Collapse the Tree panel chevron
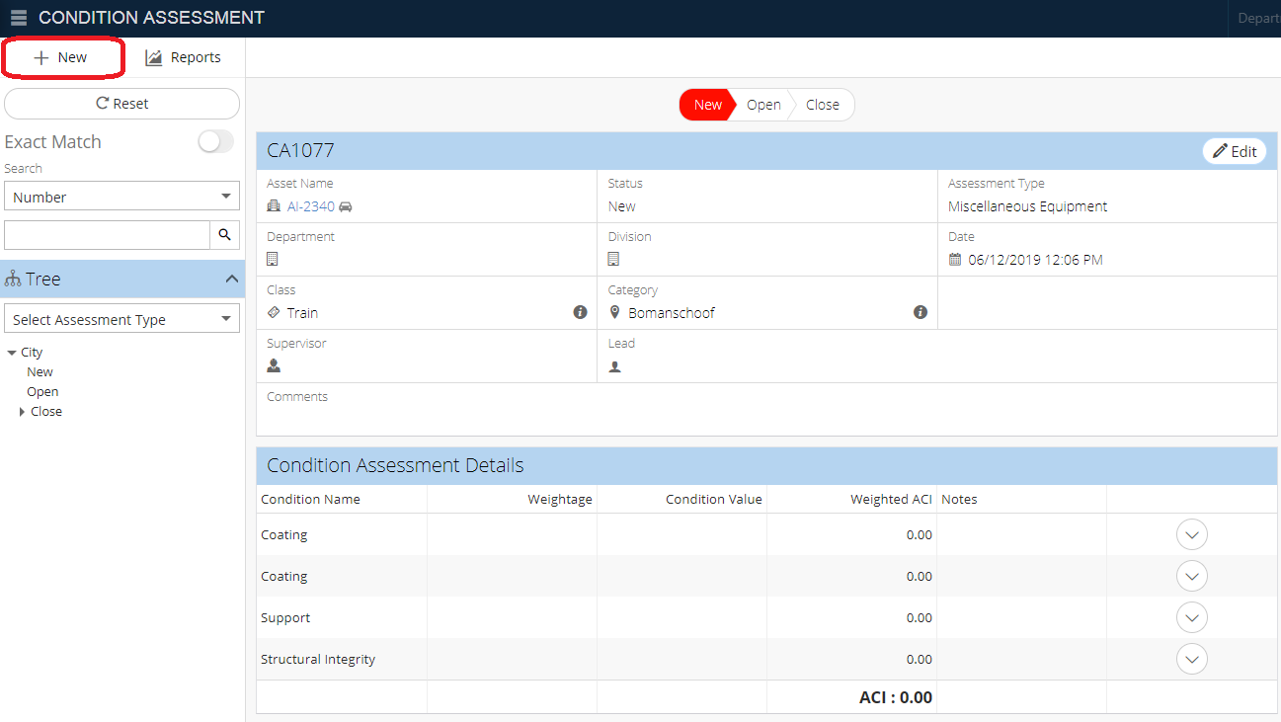The image size is (1281, 722). click(x=232, y=280)
